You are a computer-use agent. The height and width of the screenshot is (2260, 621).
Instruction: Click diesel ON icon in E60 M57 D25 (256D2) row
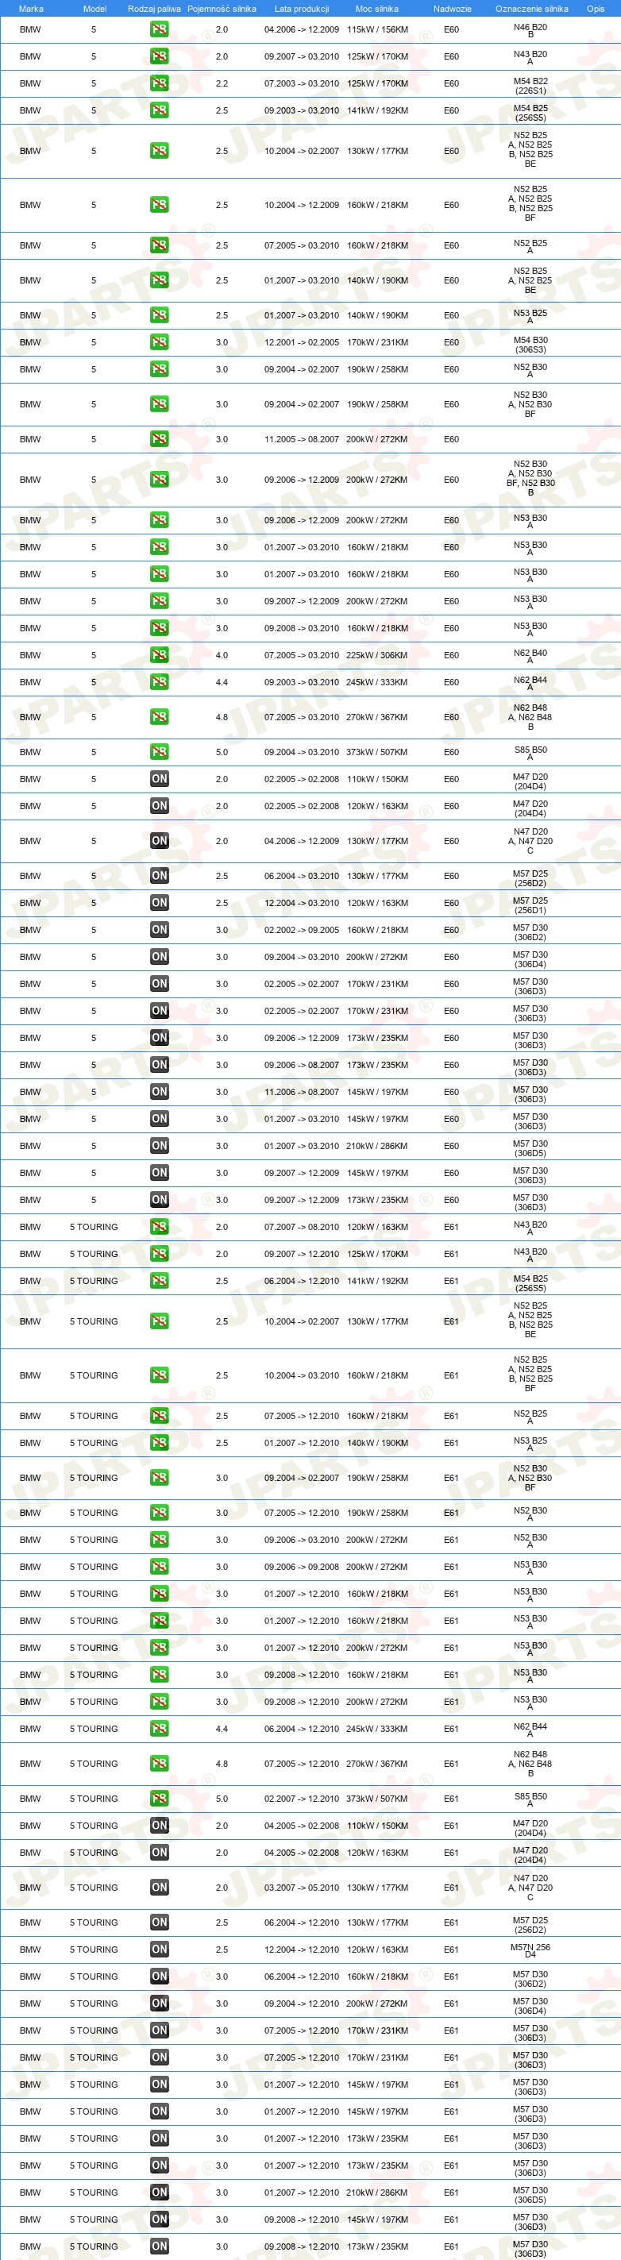(159, 876)
